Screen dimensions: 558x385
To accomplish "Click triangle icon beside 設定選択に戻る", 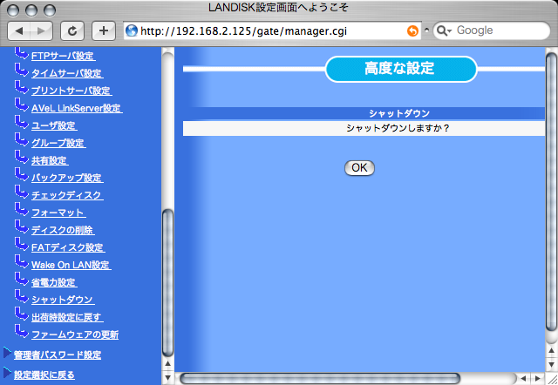I will pyautogui.click(x=7, y=373).
